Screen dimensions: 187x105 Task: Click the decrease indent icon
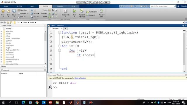click(x=56, y=17)
